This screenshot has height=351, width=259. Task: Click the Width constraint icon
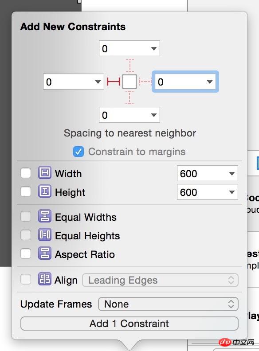45,172
